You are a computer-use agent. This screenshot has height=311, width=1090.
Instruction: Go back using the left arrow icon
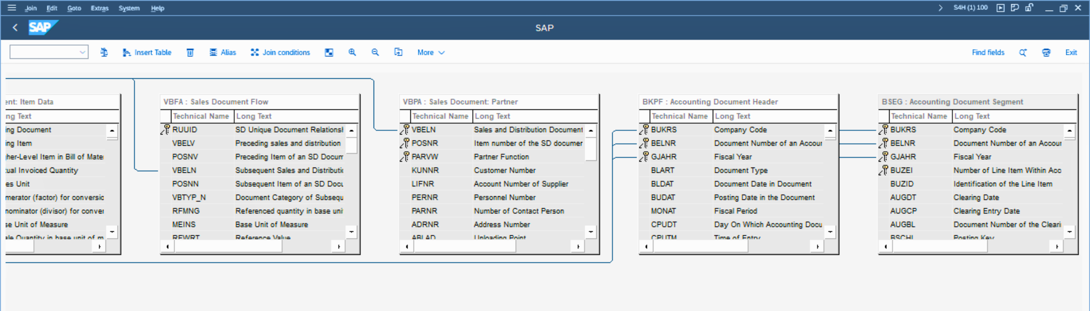click(x=15, y=27)
